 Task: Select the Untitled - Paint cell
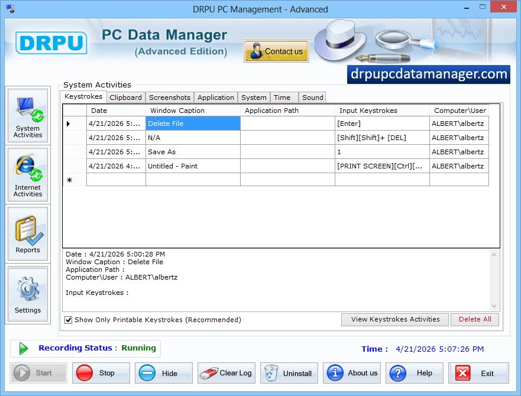coord(193,165)
